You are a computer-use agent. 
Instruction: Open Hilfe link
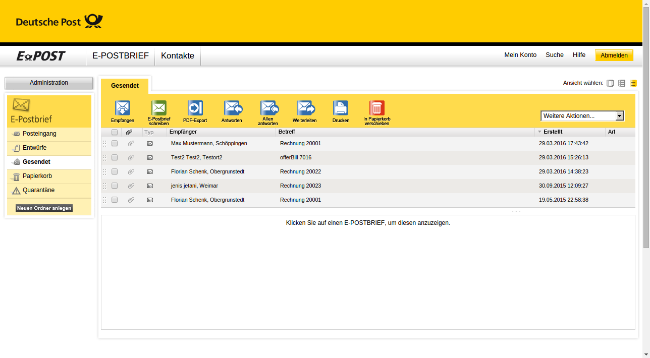tap(579, 55)
